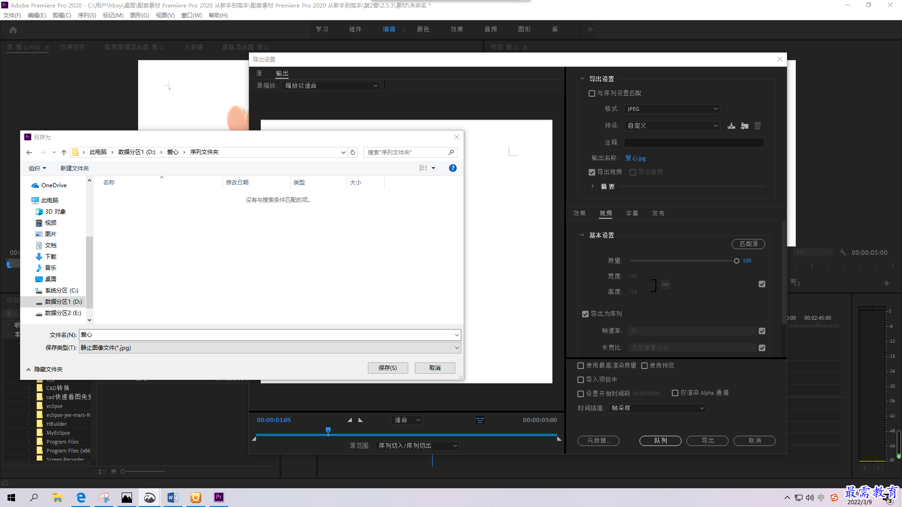Click the wrench settings icon in program monitor
Viewport: 902px width, 507px height.
coord(843,252)
